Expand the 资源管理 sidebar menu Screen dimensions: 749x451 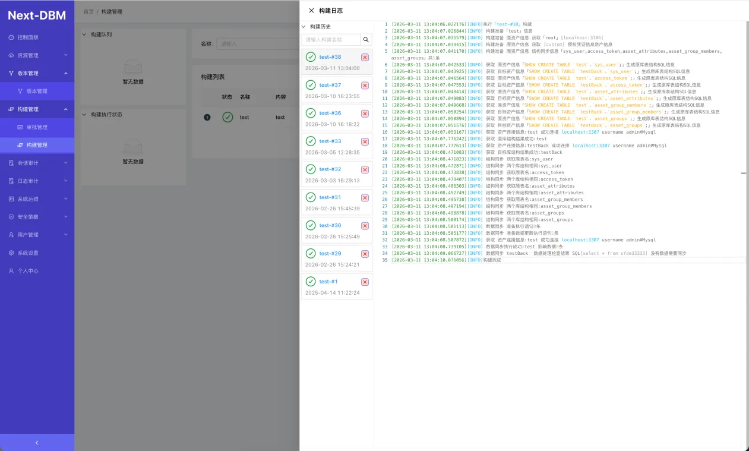pos(37,55)
